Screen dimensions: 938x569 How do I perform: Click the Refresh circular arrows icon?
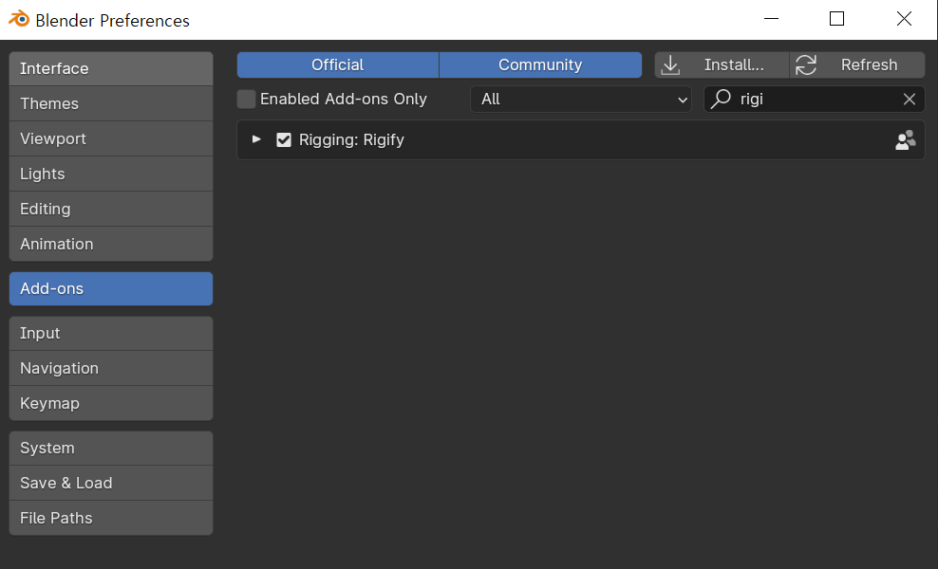click(x=806, y=64)
